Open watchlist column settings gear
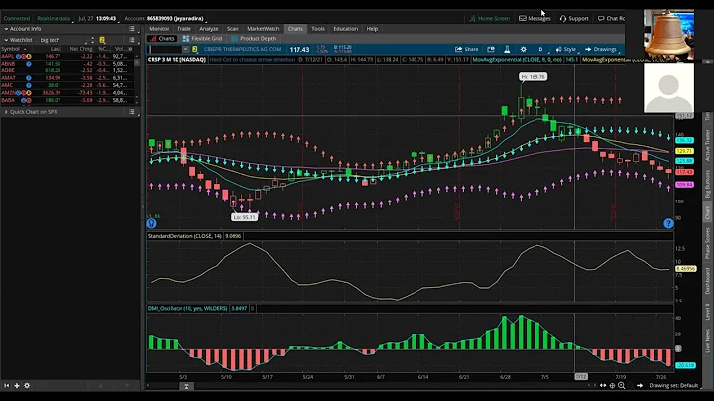This screenshot has height=401, width=714. 130,49
